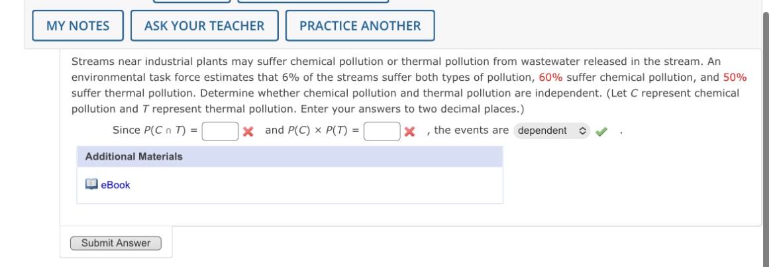Click the "and P(C) × P(T) =" label
Screen dimensions: 775x267
(x=312, y=131)
